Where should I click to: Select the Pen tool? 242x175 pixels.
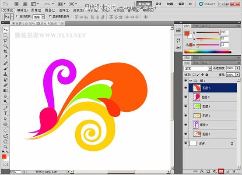[x=6, y=108]
